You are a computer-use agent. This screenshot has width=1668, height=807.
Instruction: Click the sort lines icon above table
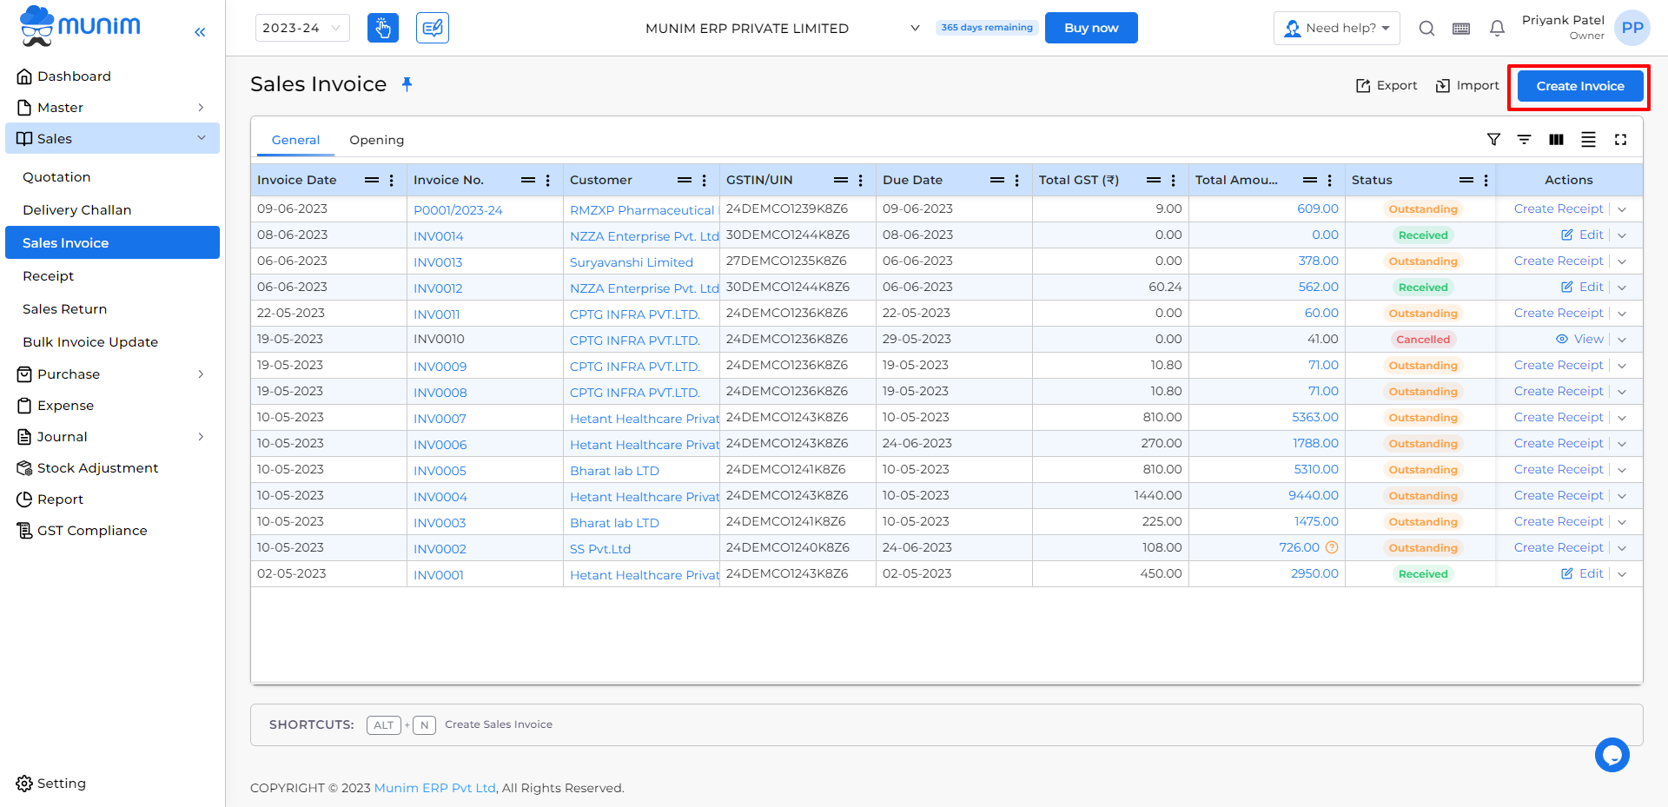tap(1524, 139)
